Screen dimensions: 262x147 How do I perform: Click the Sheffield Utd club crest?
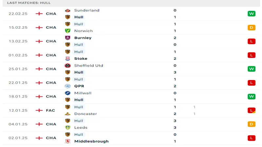click(x=67, y=66)
